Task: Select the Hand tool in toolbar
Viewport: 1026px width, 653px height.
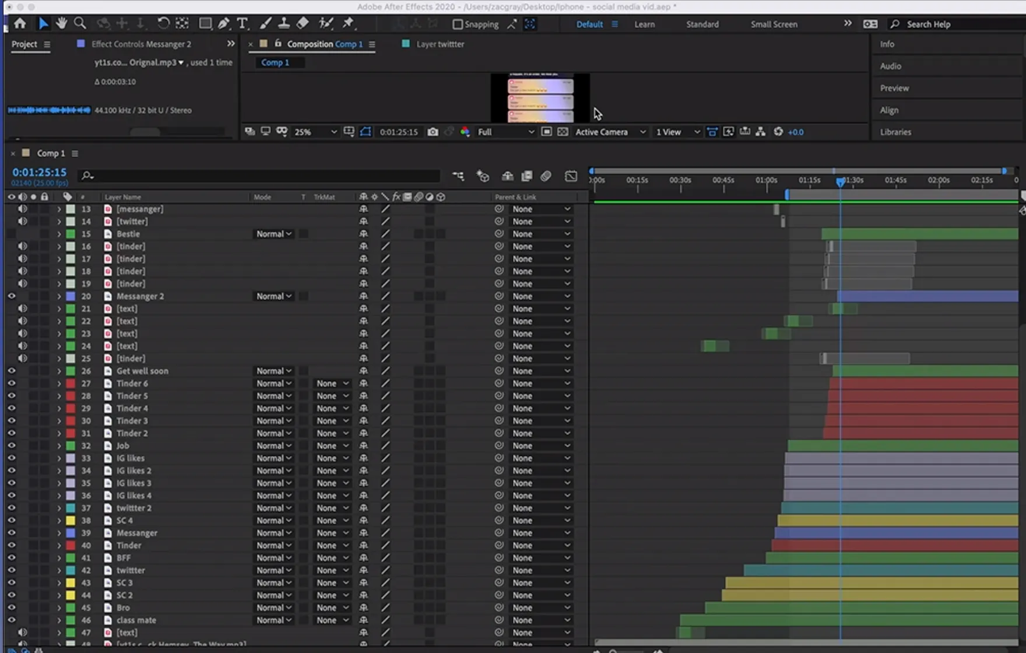Action: (x=61, y=23)
